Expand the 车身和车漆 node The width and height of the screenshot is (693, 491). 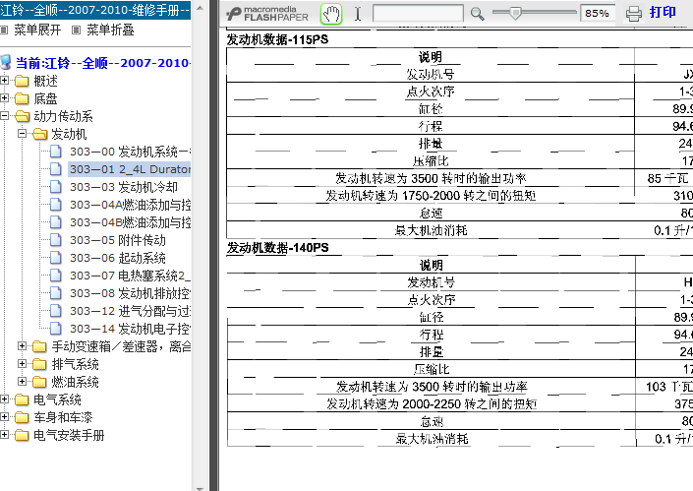click(x=4, y=417)
